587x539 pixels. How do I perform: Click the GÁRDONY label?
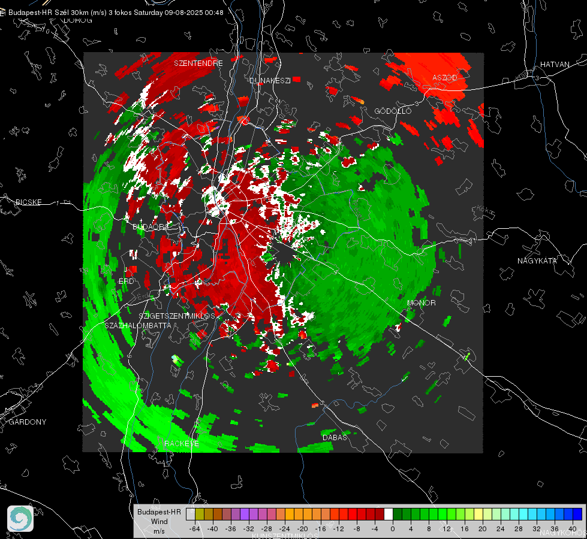(x=28, y=422)
